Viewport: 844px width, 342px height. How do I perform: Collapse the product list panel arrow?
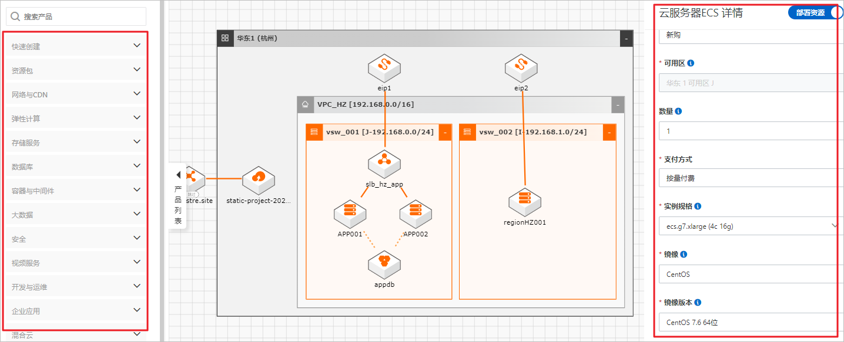click(178, 175)
